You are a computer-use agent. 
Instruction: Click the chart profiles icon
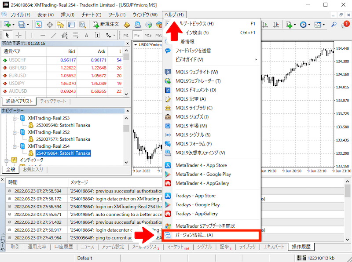pyautogui.click(x=22, y=25)
